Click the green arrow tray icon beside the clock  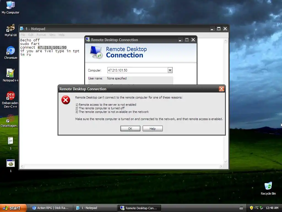[261, 208]
